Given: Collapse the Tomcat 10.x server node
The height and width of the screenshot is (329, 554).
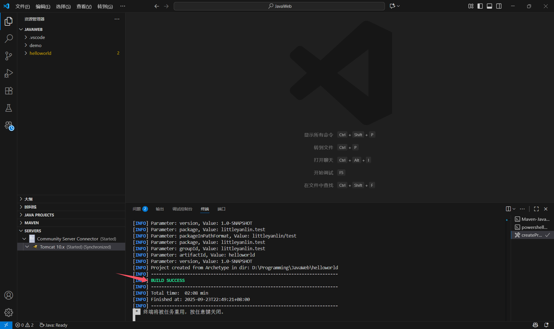Looking at the screenshot, I should 27,247.
